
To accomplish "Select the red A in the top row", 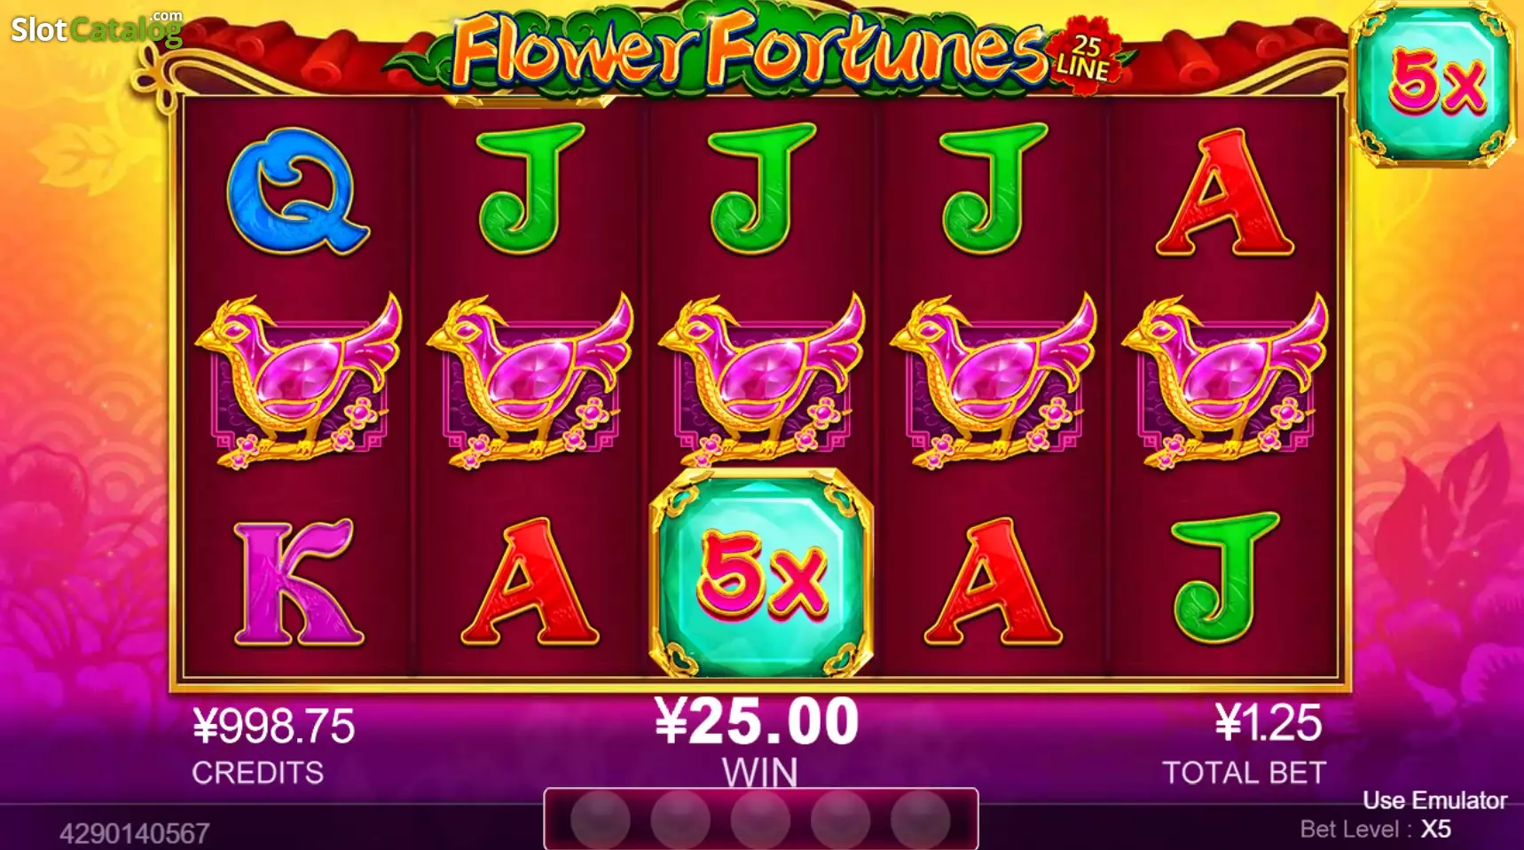I will pyautogui.click(x=1225, y=192).
